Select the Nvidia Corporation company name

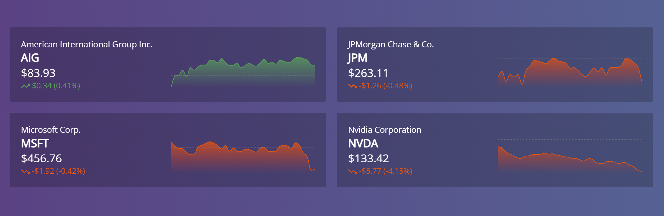(384, 130)
